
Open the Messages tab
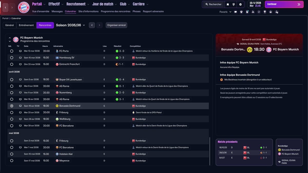pyautogui.click(x=57, y=12)
